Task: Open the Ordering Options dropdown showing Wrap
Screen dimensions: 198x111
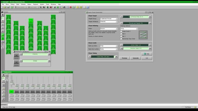Action: 129,29
